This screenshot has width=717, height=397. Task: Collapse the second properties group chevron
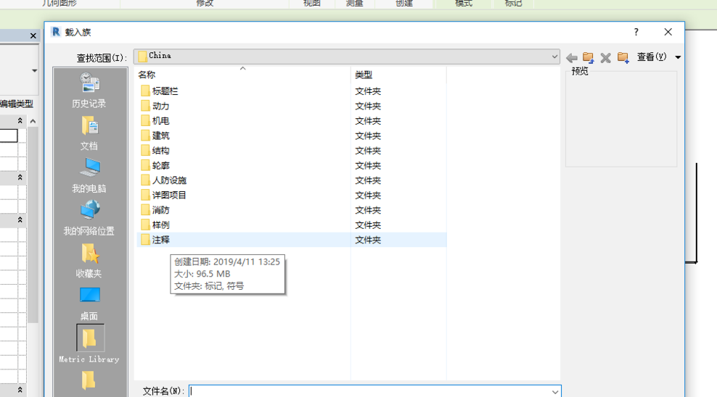[20, 177]
